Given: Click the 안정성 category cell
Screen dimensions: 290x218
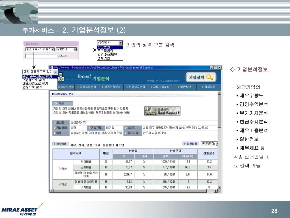Looking at the screenshot, I should (63, 169).
